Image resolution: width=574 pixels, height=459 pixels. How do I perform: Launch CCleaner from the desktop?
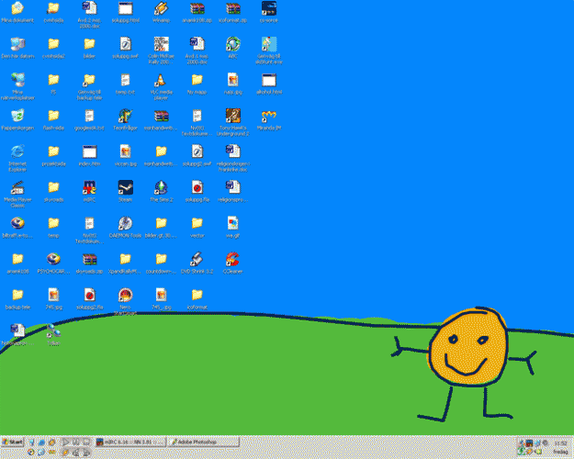(x=233, y=259)
